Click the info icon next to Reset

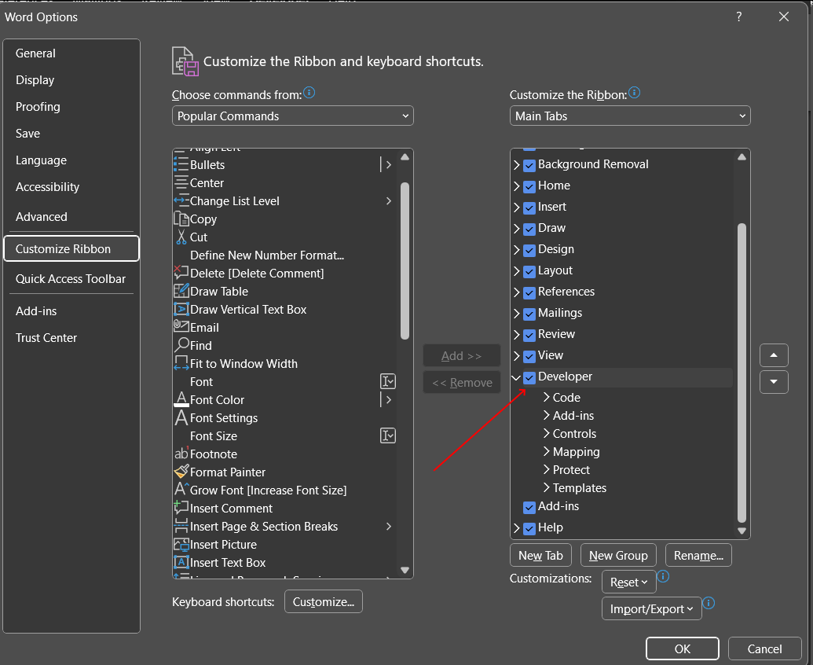point(663,576)
